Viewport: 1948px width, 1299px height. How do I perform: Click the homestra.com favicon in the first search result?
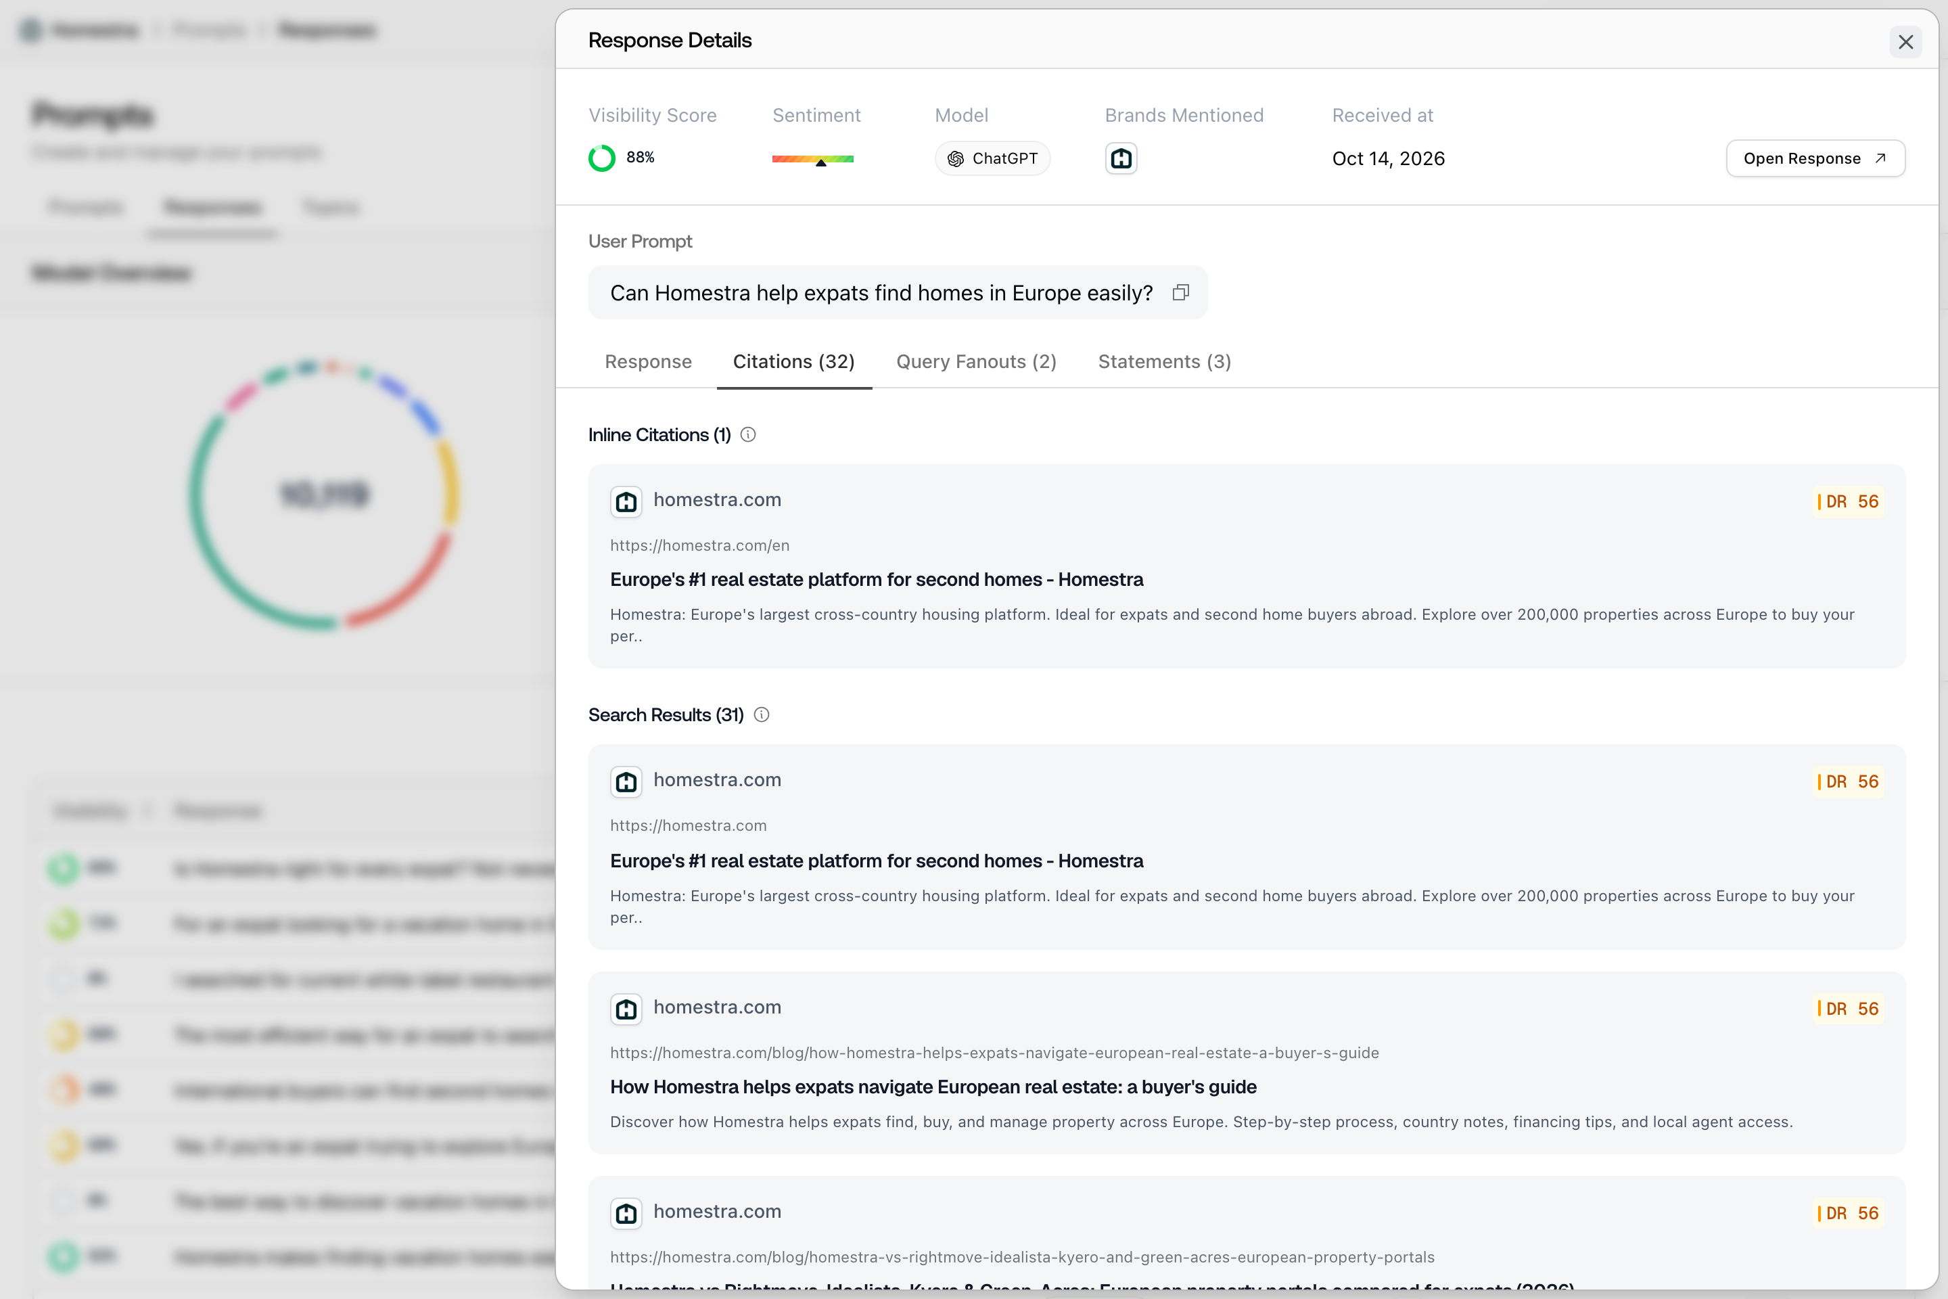pos(626,781)
